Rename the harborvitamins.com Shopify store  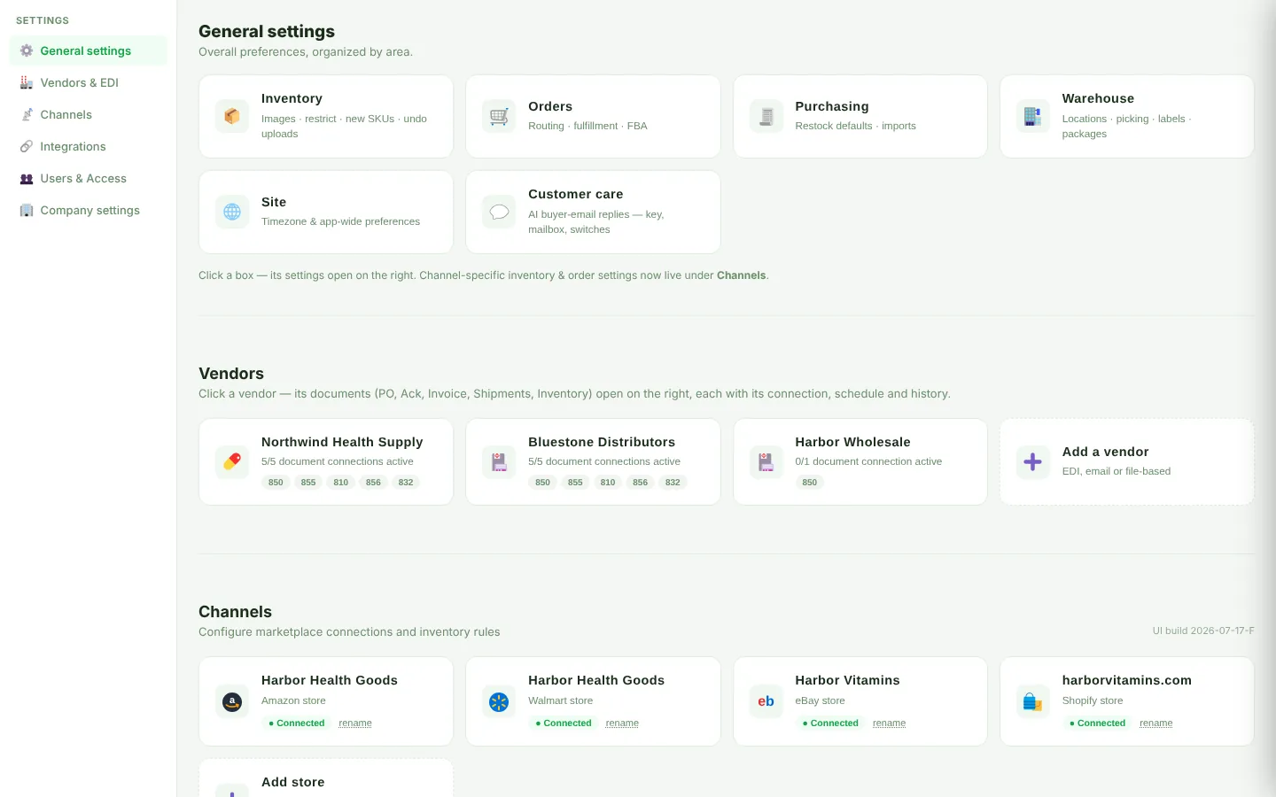point(1155,723)
